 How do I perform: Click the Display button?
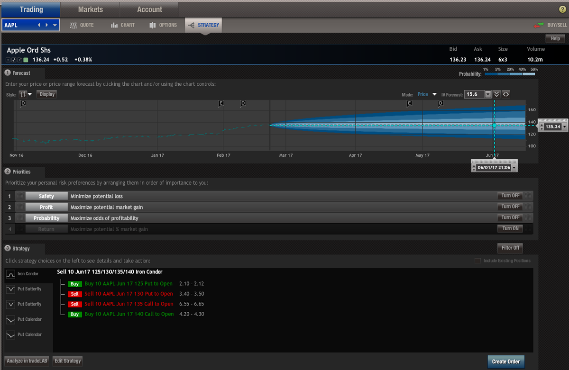pos(47,94)
